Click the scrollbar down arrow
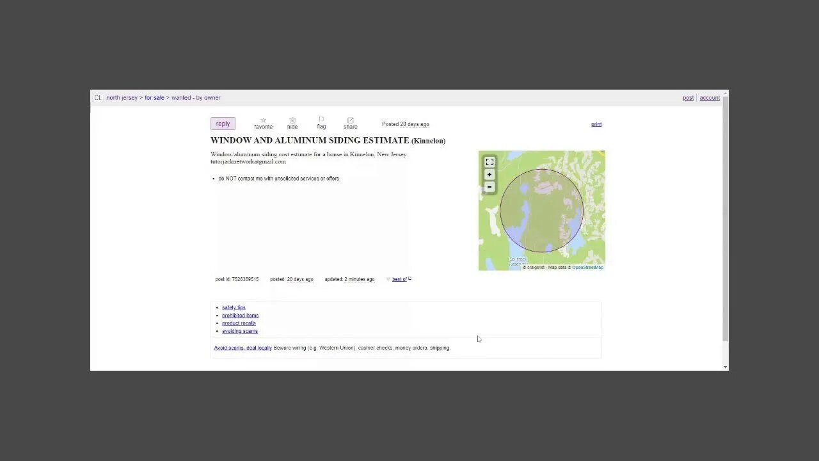 click(725, 367)
